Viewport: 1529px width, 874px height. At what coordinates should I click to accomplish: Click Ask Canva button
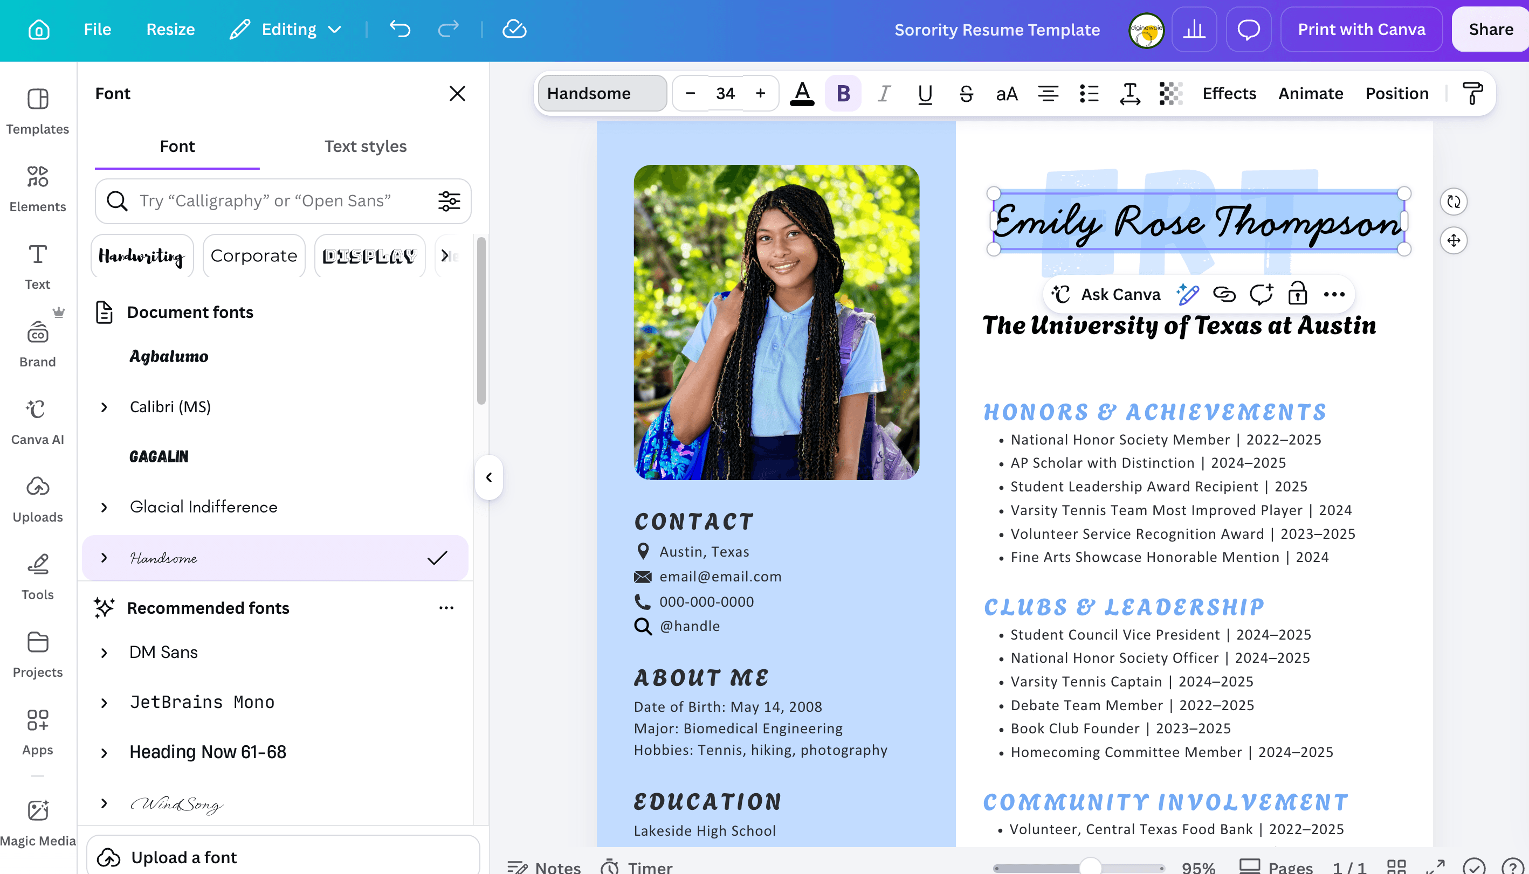(1106, 294)
